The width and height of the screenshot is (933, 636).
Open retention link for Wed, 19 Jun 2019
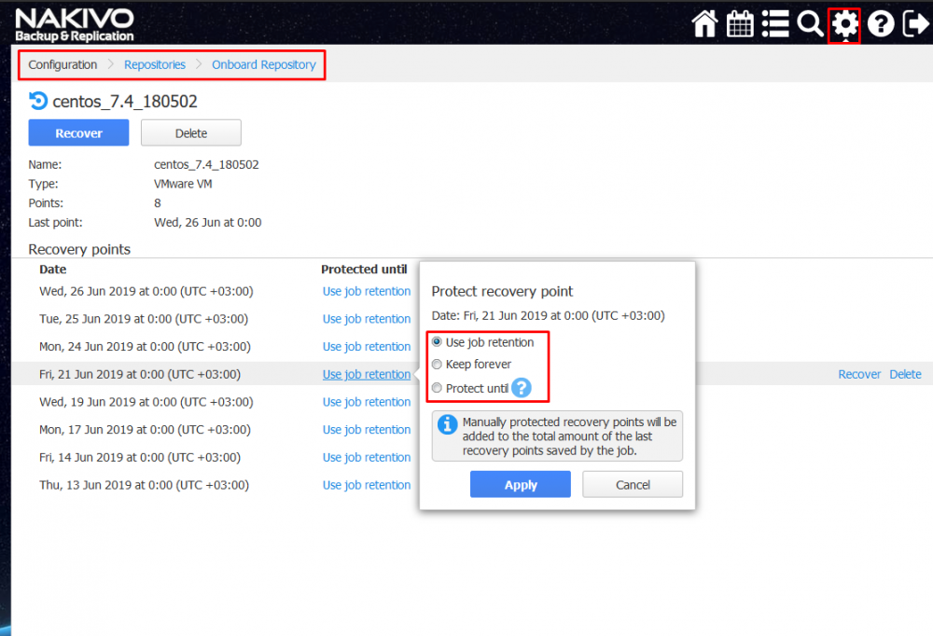pyautogui.click(x=367, y=402)
